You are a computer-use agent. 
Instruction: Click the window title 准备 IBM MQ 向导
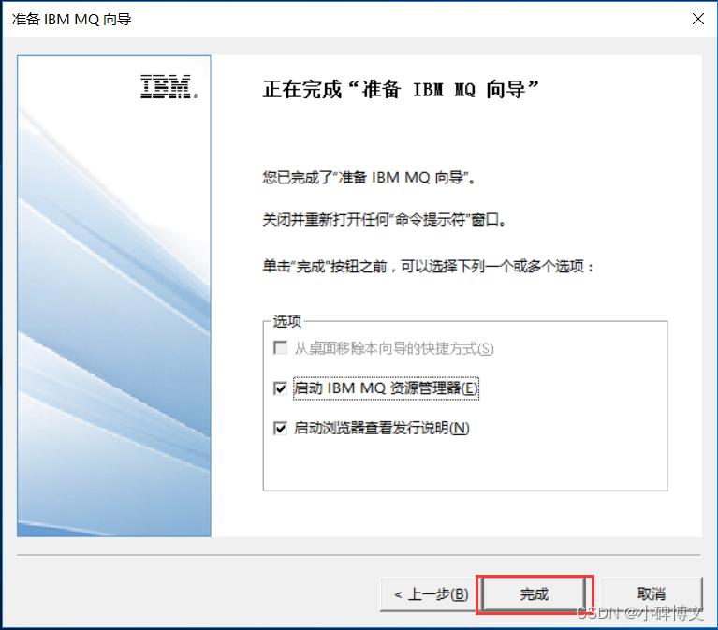(x=72, y=20)
